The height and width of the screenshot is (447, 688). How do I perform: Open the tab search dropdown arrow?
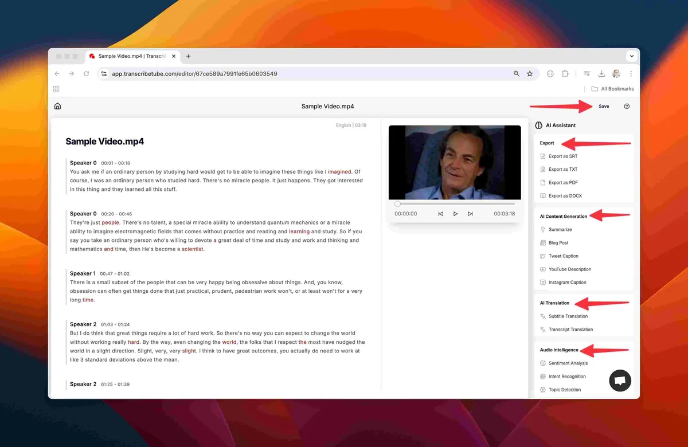coord(632,56)
